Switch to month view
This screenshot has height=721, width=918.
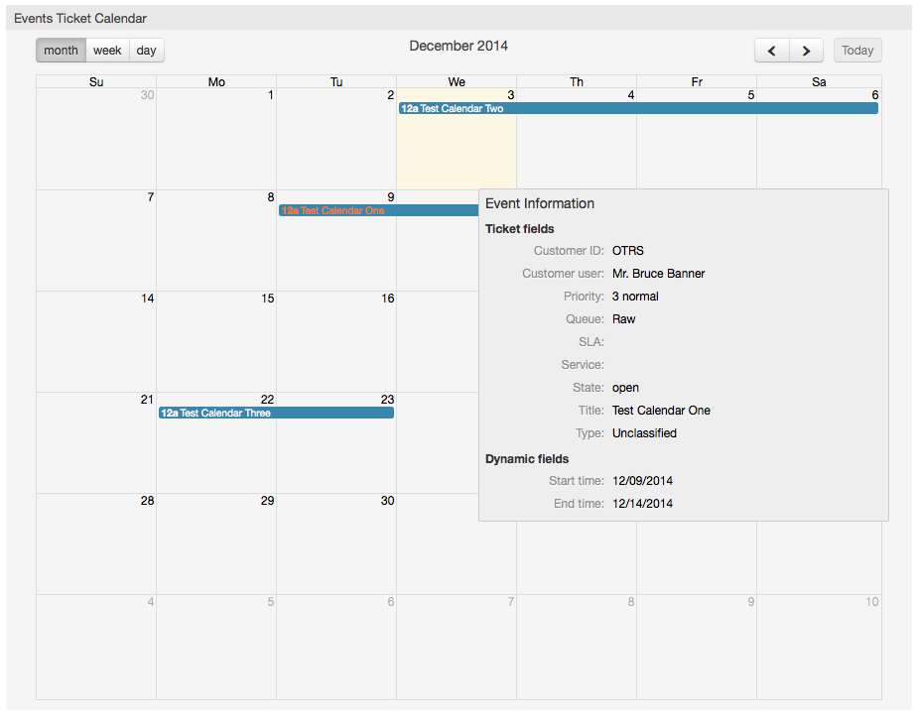(x=61, y=50)
